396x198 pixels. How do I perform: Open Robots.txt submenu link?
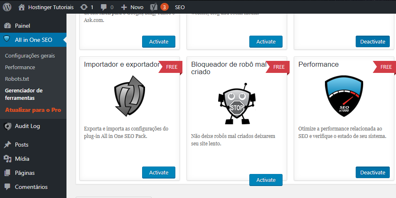coord(17,79)
